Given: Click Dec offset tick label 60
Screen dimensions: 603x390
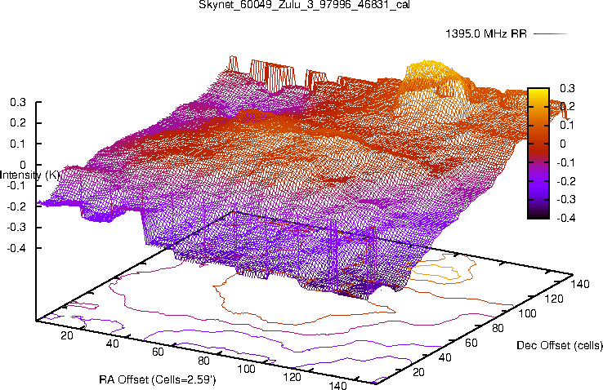Looking at the screenshot, I should coord(471,343).
